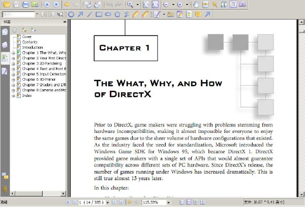Viewport: 305px width, 207px height.
Task: Show the page thumbnails panel in sidebar
Action: tap(5, 31)
